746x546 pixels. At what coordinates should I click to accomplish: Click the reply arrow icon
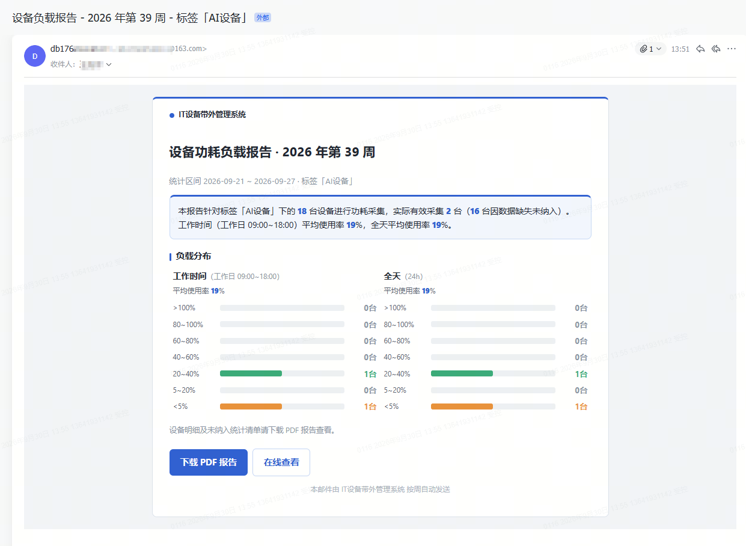[x=700, y=49]
